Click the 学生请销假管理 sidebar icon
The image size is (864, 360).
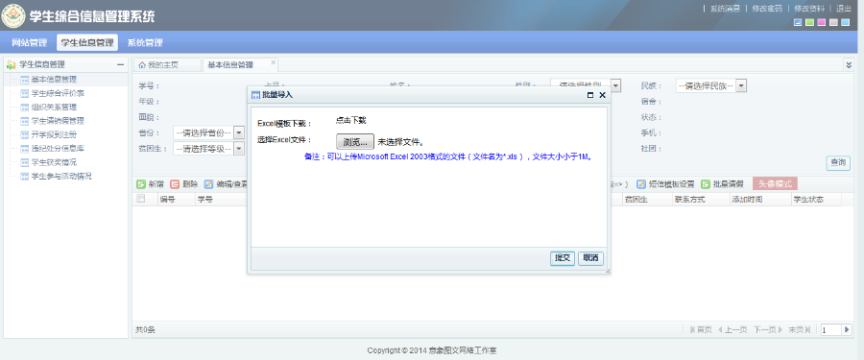24,121
